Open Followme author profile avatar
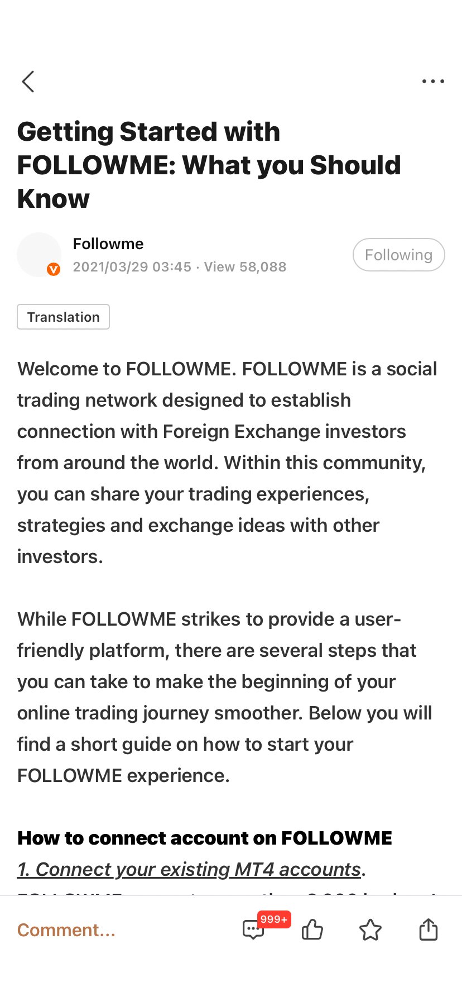This screenshot has width=462, height=1001. [x=39, y=255]
